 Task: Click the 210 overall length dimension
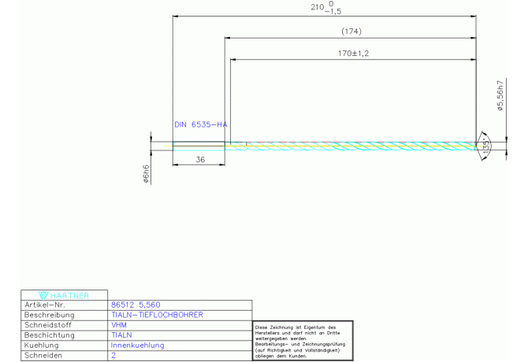pyautogui.click(x=325, y=9)
